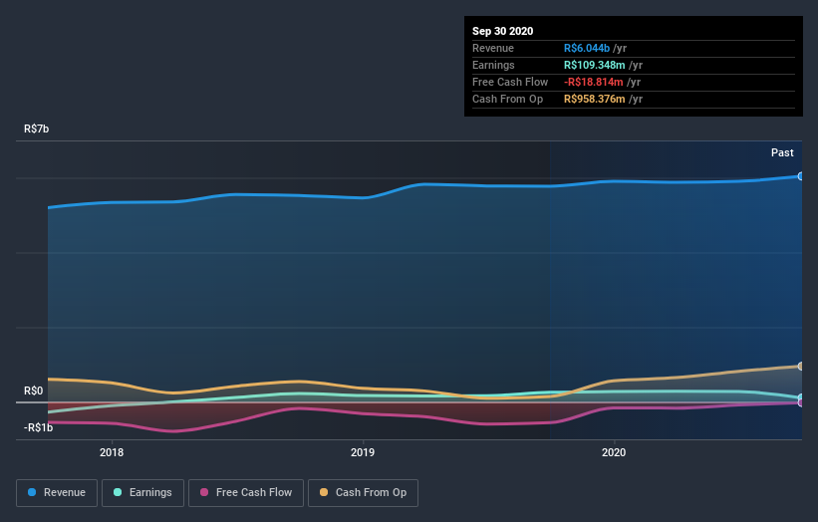Viewport: 818px width, 522px height.
Task: Click the R$0 y-axis label
Action: tap(34, 391)
